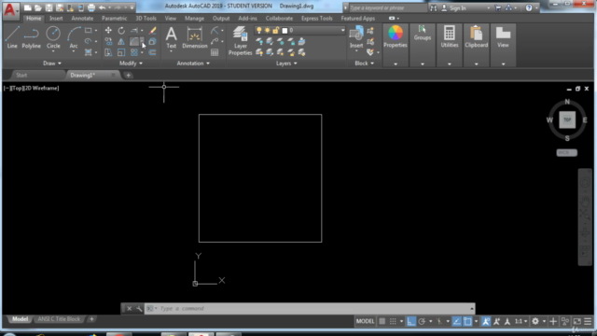Expand the Modify panel
Image resolution: width=597 pixels, height=336 pixels.
[131, 63]
